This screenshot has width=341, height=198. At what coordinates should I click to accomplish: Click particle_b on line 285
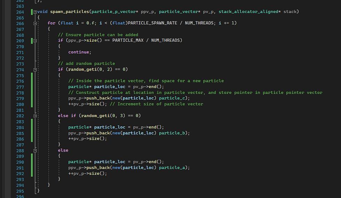172,133
